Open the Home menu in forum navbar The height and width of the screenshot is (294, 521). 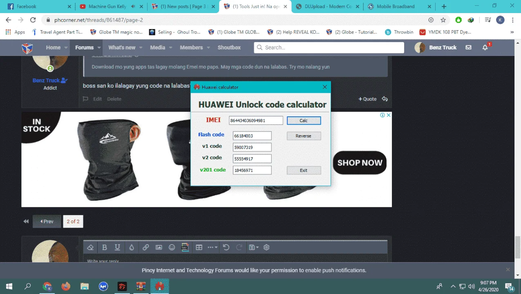coord(53,47)
